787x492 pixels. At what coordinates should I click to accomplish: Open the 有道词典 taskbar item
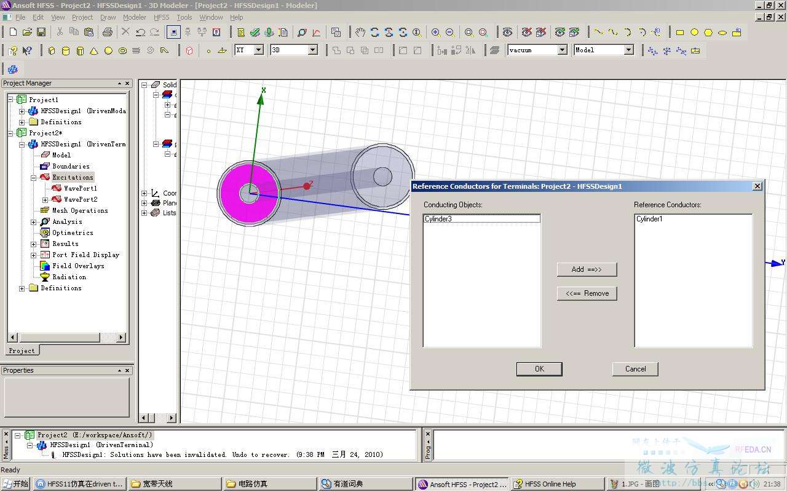point(365,484)
